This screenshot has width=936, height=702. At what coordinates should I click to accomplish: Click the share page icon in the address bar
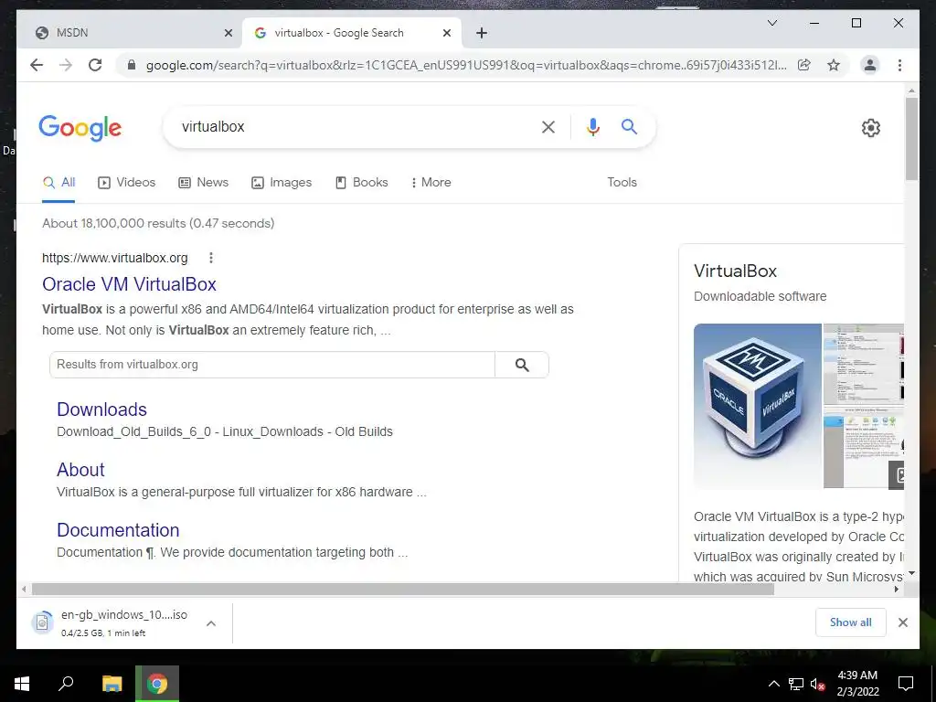(804, 65)
